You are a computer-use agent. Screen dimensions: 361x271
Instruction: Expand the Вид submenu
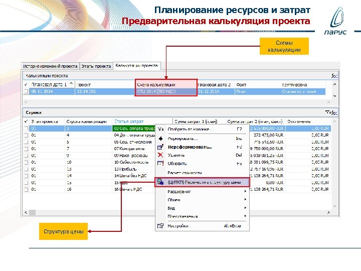pyautogui.click(x=245, y=208)
